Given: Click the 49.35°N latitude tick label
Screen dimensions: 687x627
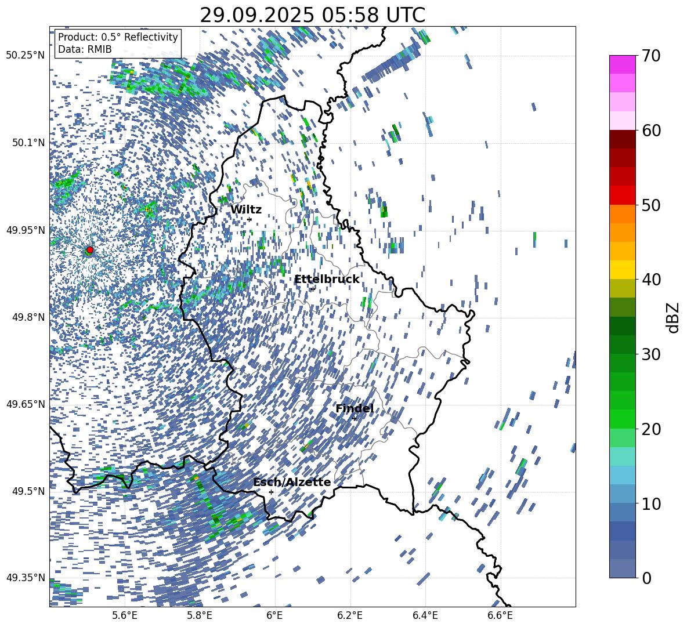Looking at the screenshot, I should (26, 578).
